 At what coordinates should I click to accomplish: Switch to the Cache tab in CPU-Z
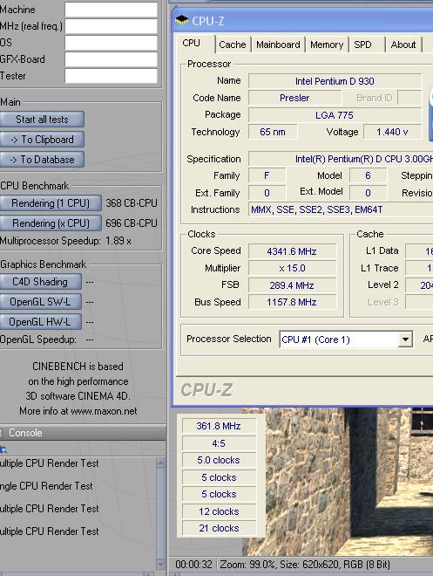[x=233, y=45]
